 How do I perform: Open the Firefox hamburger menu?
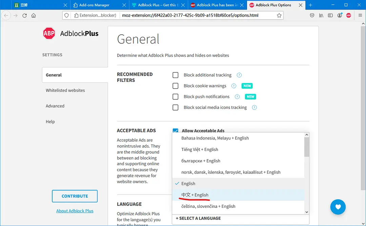[360, 16]
